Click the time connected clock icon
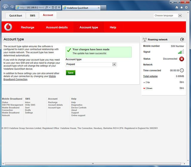 coord(182,71)
